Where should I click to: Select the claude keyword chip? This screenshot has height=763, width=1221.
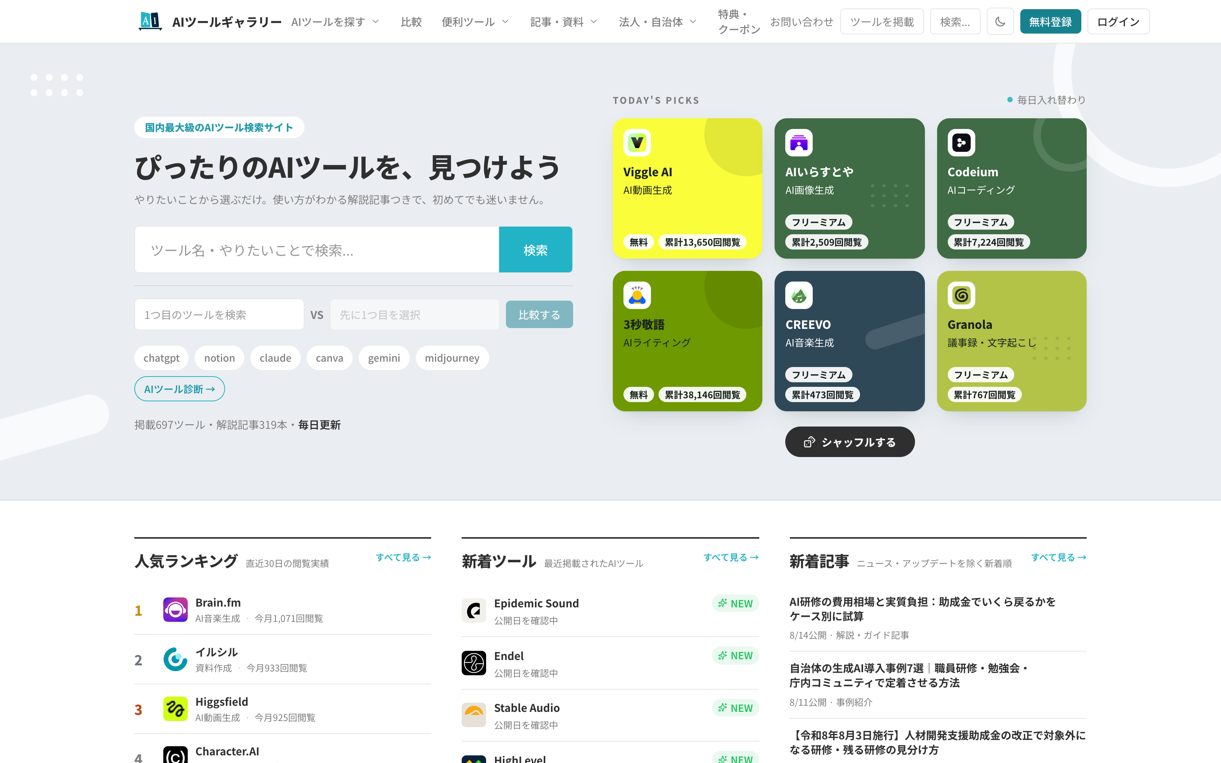[275, 358]
